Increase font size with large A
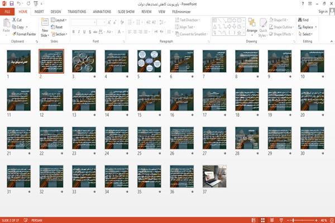335x223 pixels. point(109,22)
